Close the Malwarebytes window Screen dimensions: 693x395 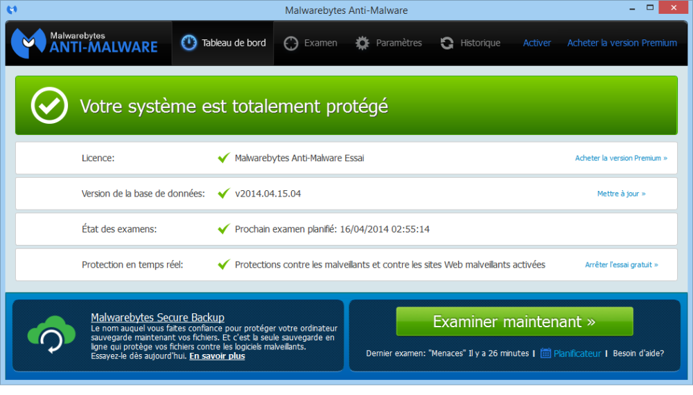coord(673,8)
